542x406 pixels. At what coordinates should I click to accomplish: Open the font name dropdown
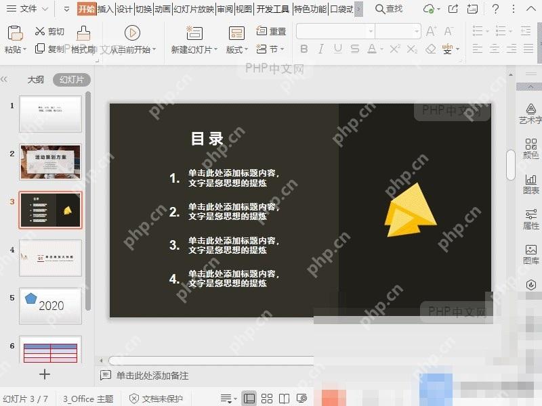(371, 31)
